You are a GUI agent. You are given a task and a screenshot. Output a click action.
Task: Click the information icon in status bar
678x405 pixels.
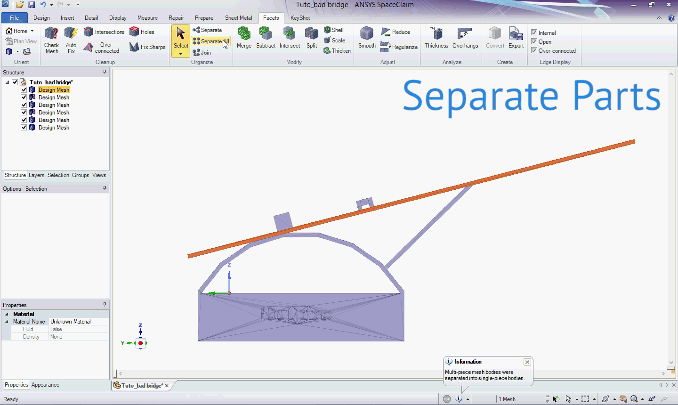[459, 399]
